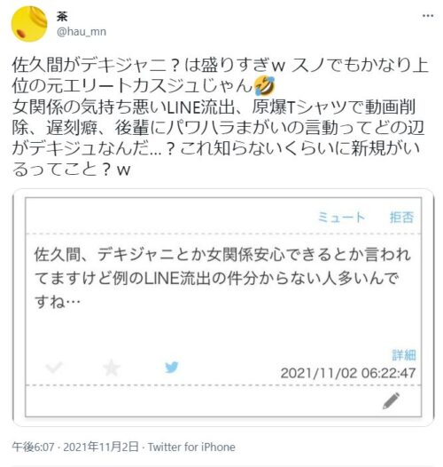443x467 pixels.
Task: Click the Twitter for iPhone source link
Action: coord(191,447)
